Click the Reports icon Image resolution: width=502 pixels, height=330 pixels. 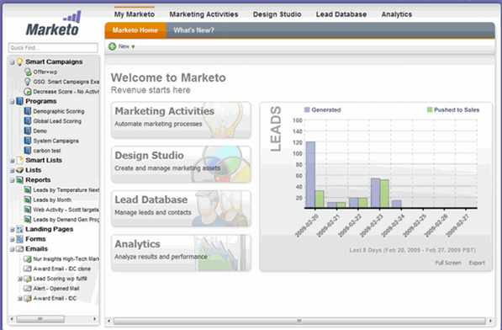20,180
